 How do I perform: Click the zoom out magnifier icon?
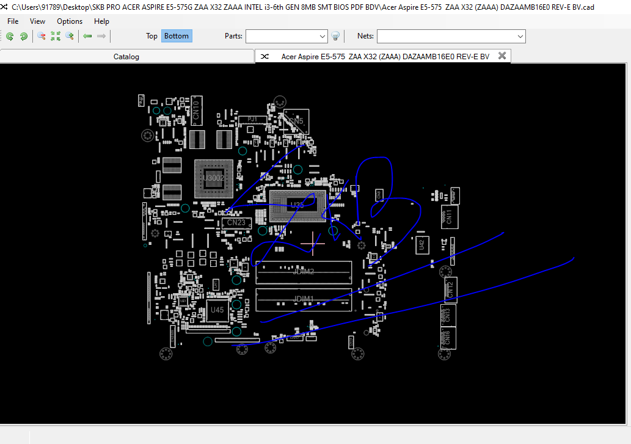point(41,36)
